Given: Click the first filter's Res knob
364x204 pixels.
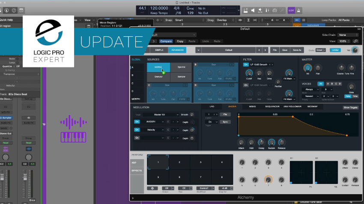Looking at the screenshot, I should [x=259, y=73].
